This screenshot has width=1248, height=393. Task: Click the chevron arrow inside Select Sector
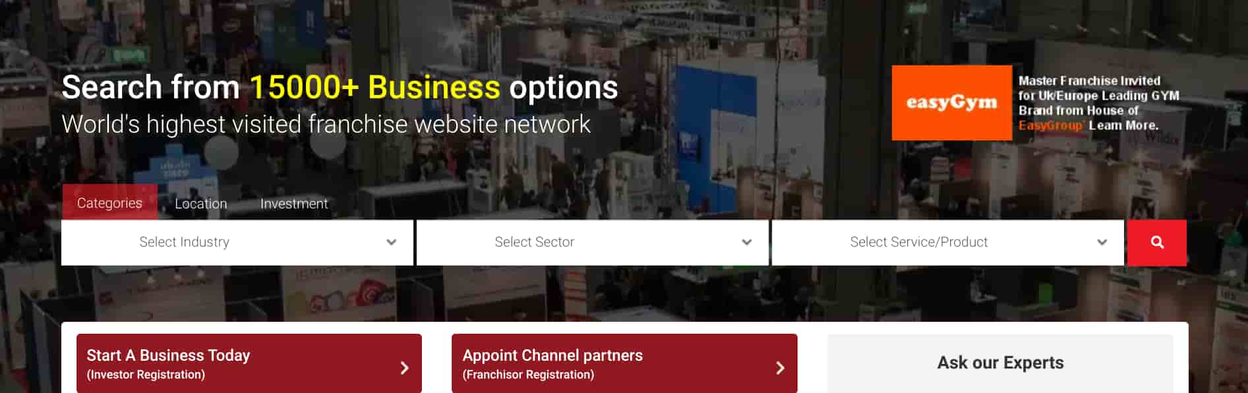coord(747,243)
